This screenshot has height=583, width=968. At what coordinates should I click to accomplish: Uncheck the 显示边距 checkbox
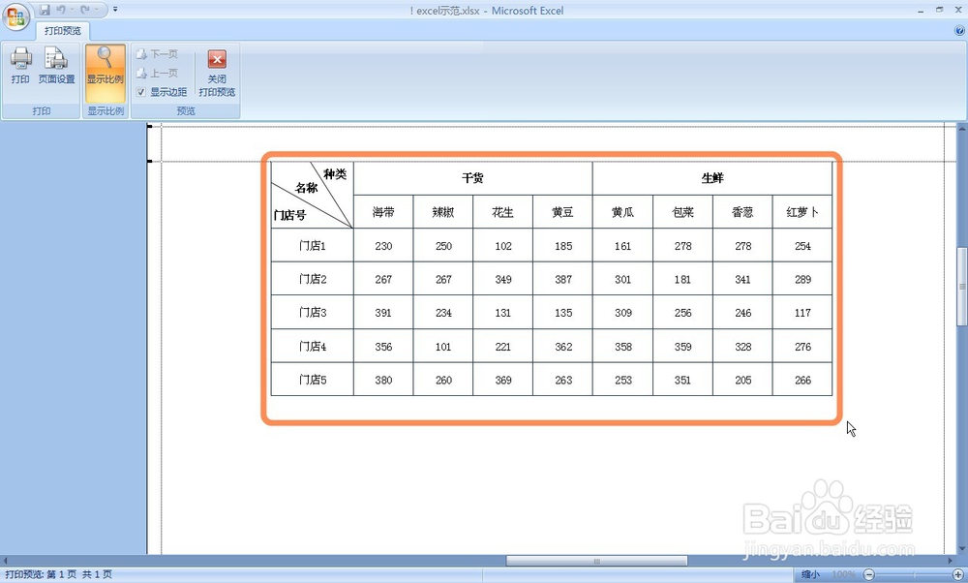pyautogui.click(x=140, y=92)
